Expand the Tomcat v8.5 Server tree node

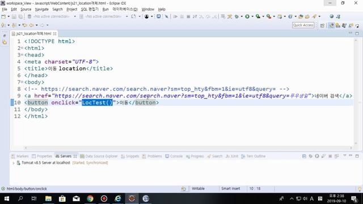(x=13, y=163)
